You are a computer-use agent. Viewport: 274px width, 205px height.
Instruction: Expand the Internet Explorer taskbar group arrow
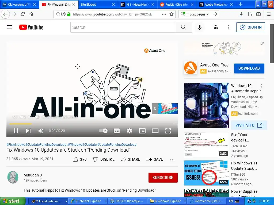point(106,201)
